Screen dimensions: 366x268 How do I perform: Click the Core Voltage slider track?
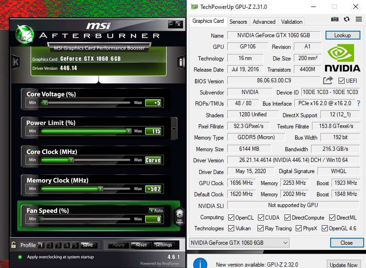[x=85, y=103]
